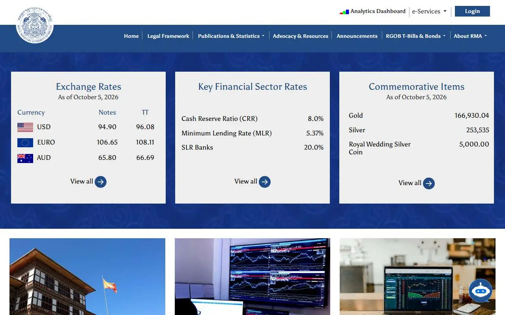Expand the e-Services dropdown
Screen dimensions: 505x315
pyautogui.click(x=429, y=11)
